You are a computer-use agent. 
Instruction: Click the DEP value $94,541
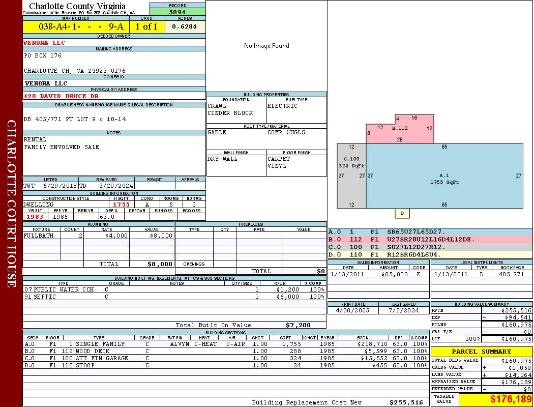tap(518, 317)
